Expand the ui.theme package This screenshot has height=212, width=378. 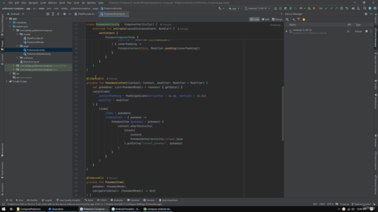pos(17,58)
